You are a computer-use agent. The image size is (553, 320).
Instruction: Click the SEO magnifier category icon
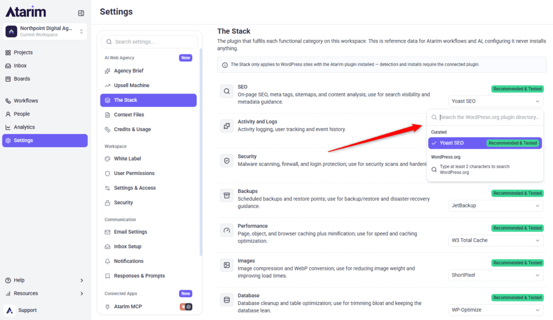pyautogui.click(x=227, y=92)
